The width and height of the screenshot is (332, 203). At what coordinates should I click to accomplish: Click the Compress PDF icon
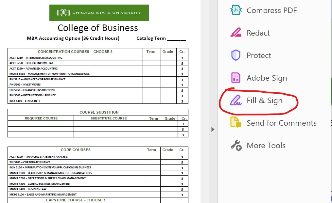236,10
